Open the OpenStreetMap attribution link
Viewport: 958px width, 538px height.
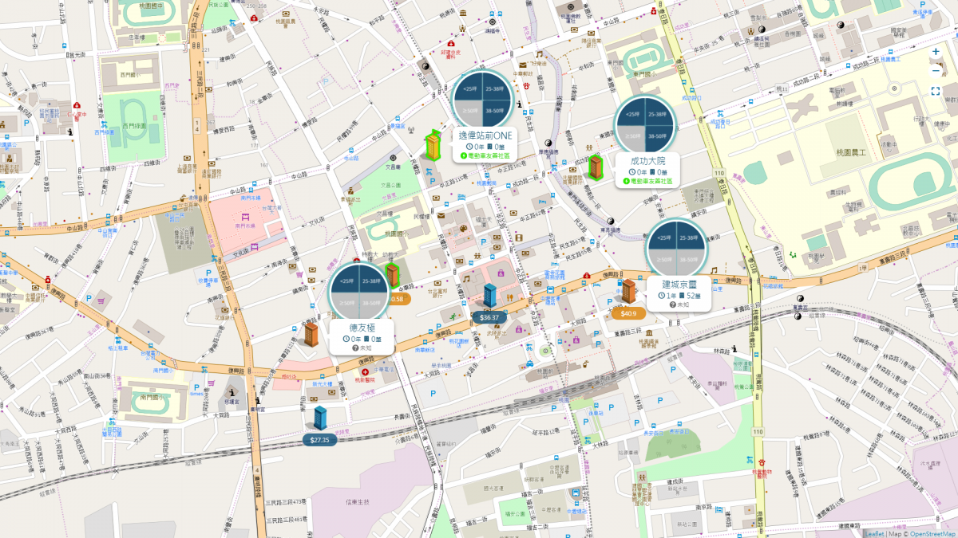[932, 533]
